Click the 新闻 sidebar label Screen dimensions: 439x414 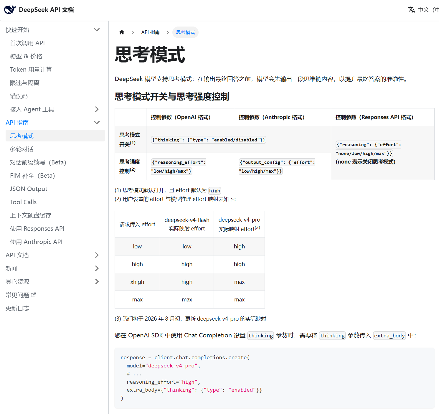(x=11, y=268)
